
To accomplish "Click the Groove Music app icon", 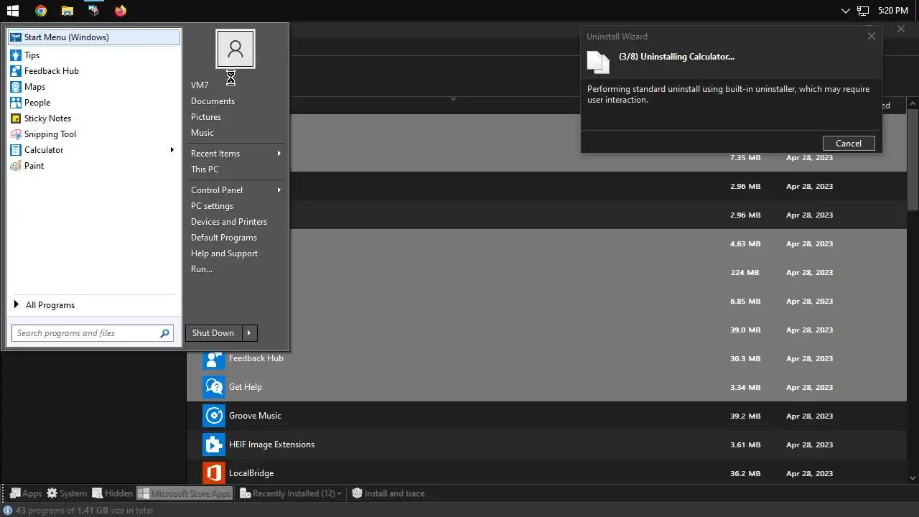I will click(213, 416).
